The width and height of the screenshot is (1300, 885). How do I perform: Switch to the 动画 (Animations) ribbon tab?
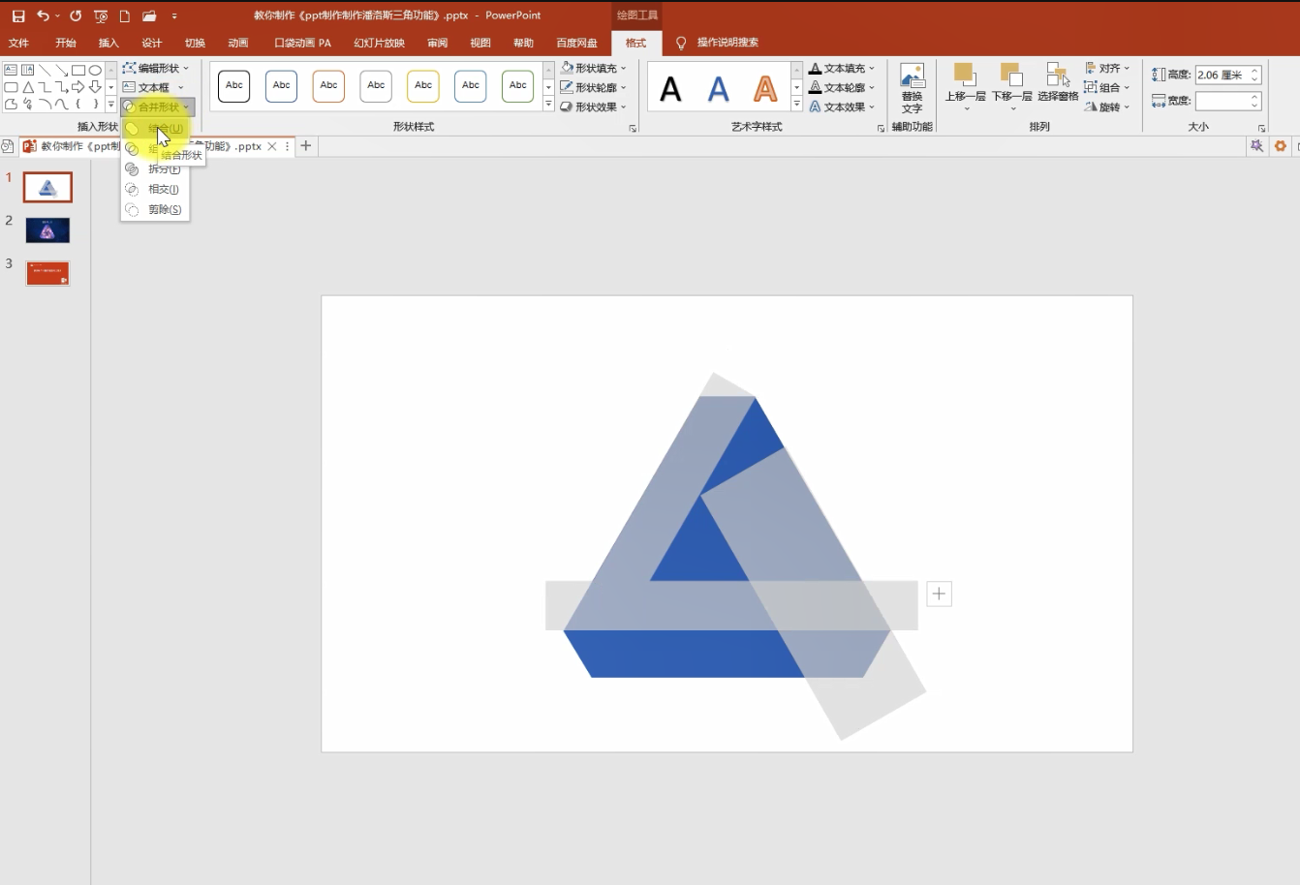pyautogui.click(x=238, y=43)
